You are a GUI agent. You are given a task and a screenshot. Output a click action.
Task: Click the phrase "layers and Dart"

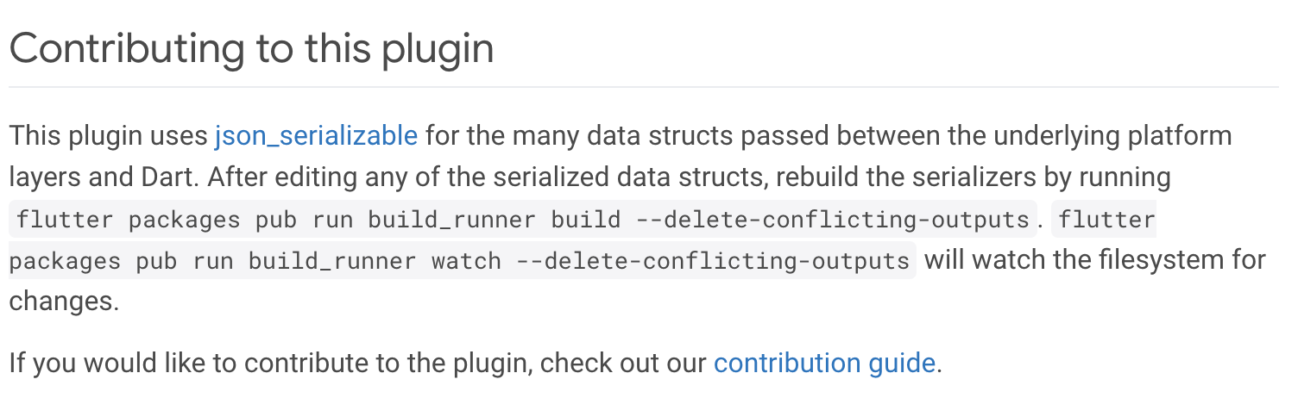[102, 177]
